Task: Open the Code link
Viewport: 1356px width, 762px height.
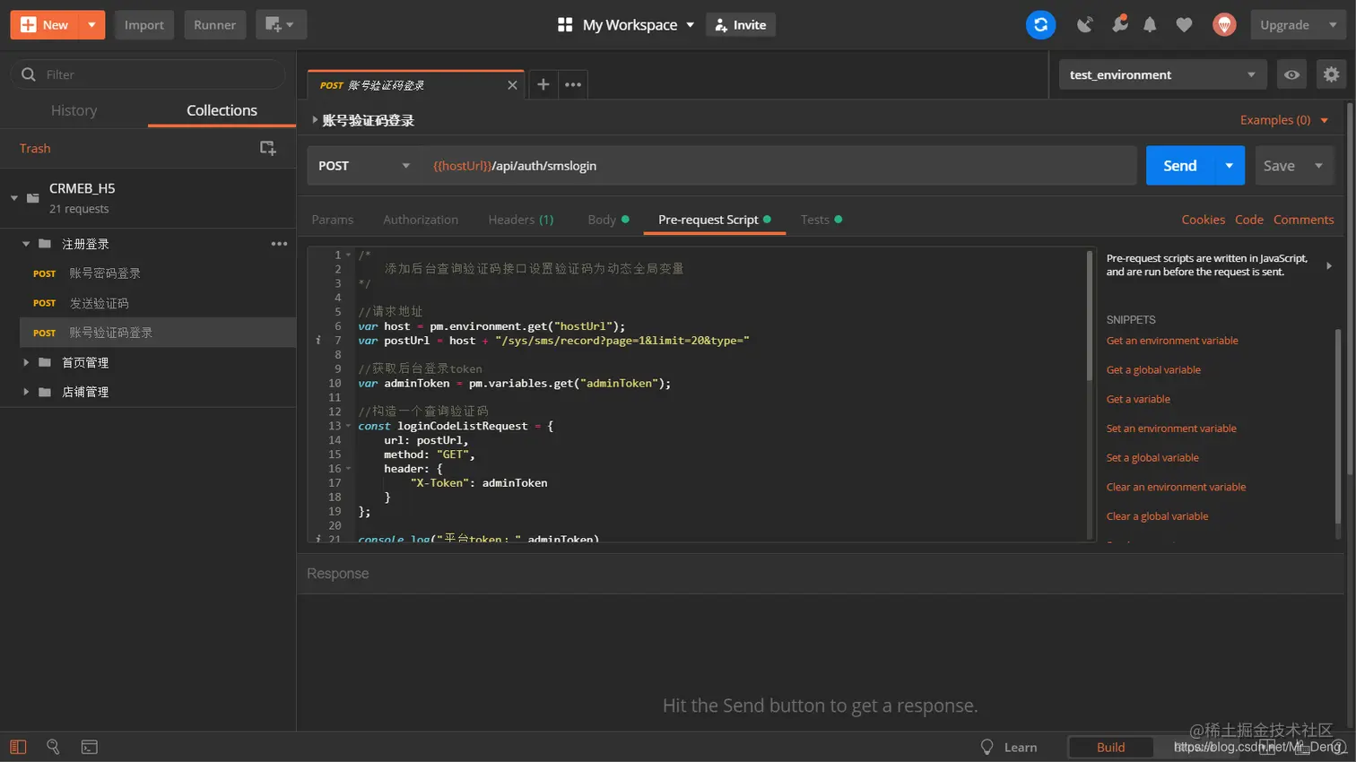Action: tap(1249, 220)
